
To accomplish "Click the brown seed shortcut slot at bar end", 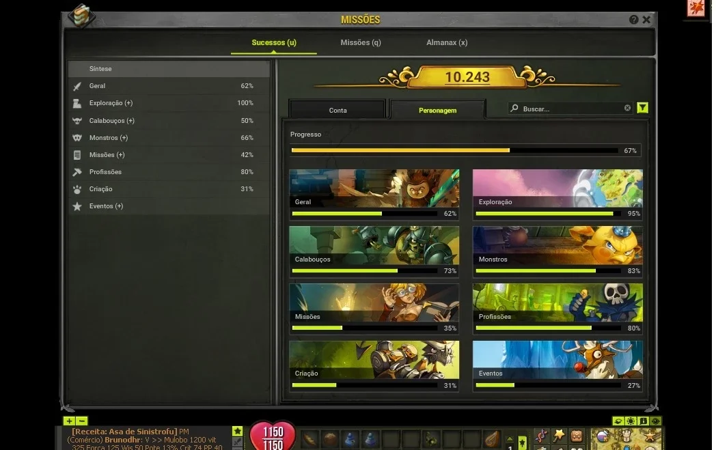I will [492, 440].
